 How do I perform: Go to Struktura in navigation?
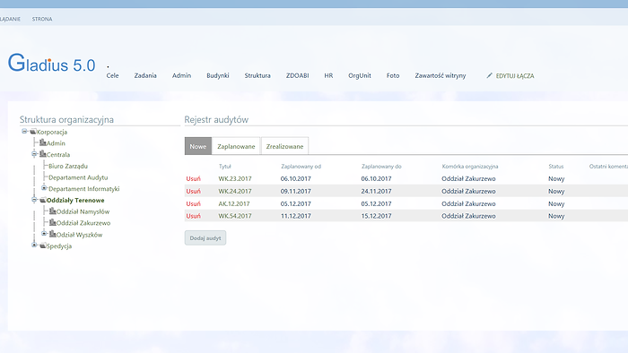(257, 75)
